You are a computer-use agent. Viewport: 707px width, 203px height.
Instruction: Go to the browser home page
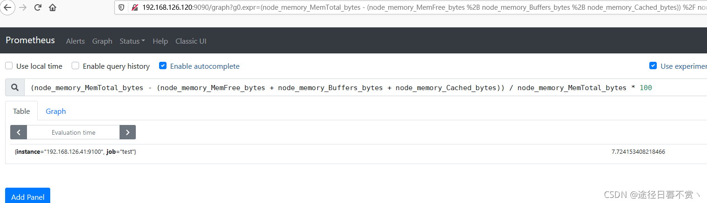53,7
